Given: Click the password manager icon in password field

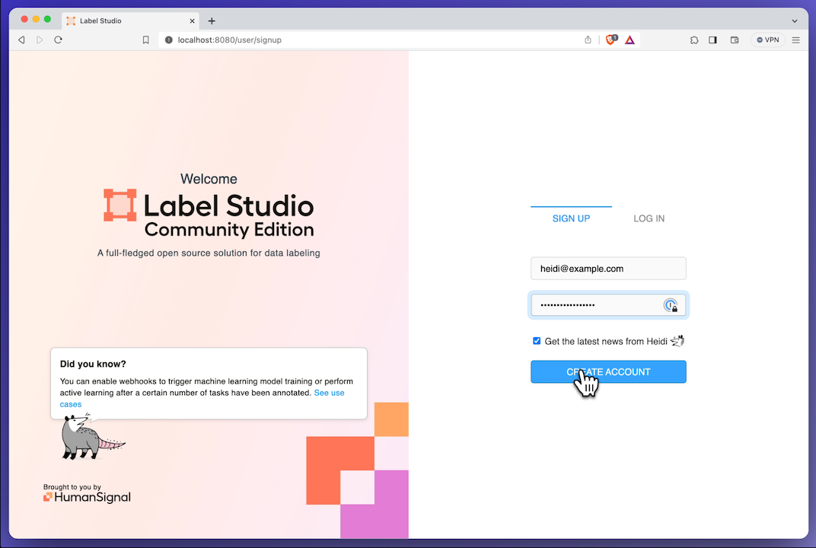Looking at the screenshot, I should [671, 305].
